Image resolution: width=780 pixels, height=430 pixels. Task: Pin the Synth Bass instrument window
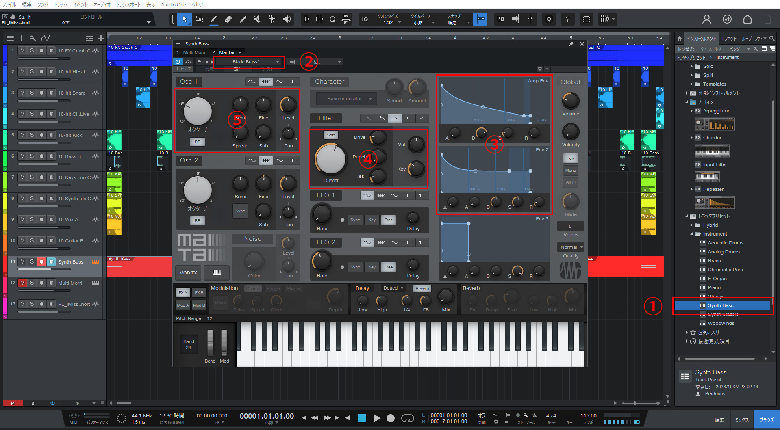[571, 44]
